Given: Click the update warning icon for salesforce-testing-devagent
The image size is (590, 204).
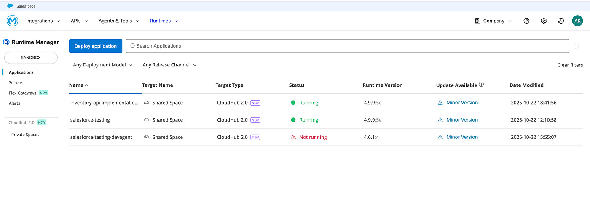Looking at the screenshot, I should coord(440,137).
